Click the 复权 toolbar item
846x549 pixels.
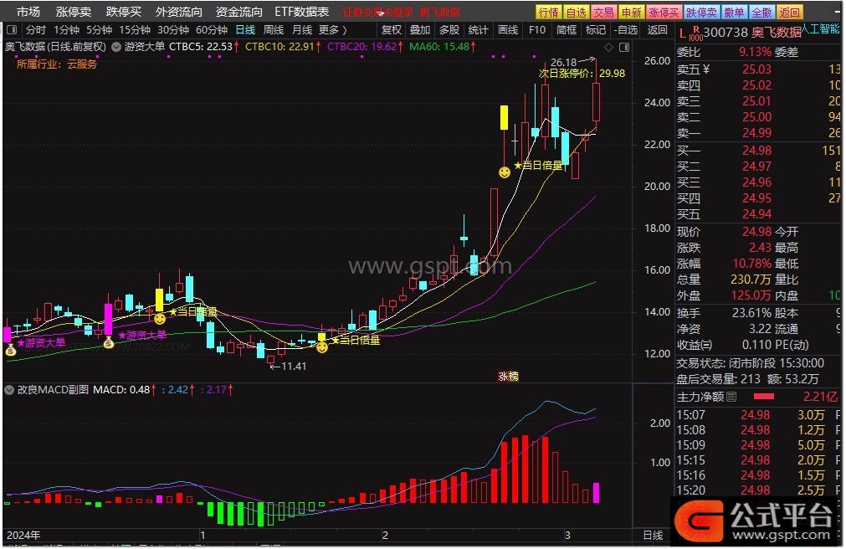click(391, 30)
